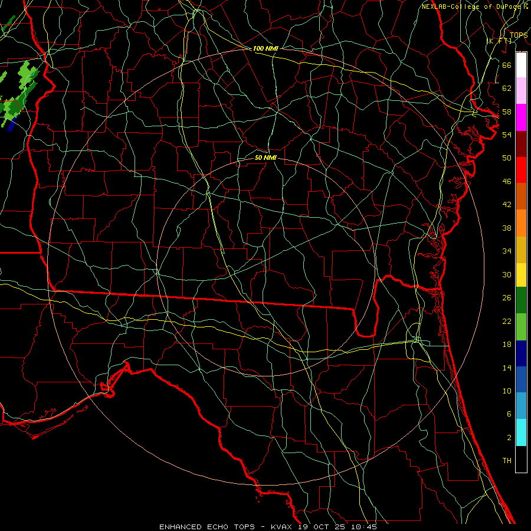Click the legend value "22"
This screenshot has height=531, width=531.
coord(507,321)
